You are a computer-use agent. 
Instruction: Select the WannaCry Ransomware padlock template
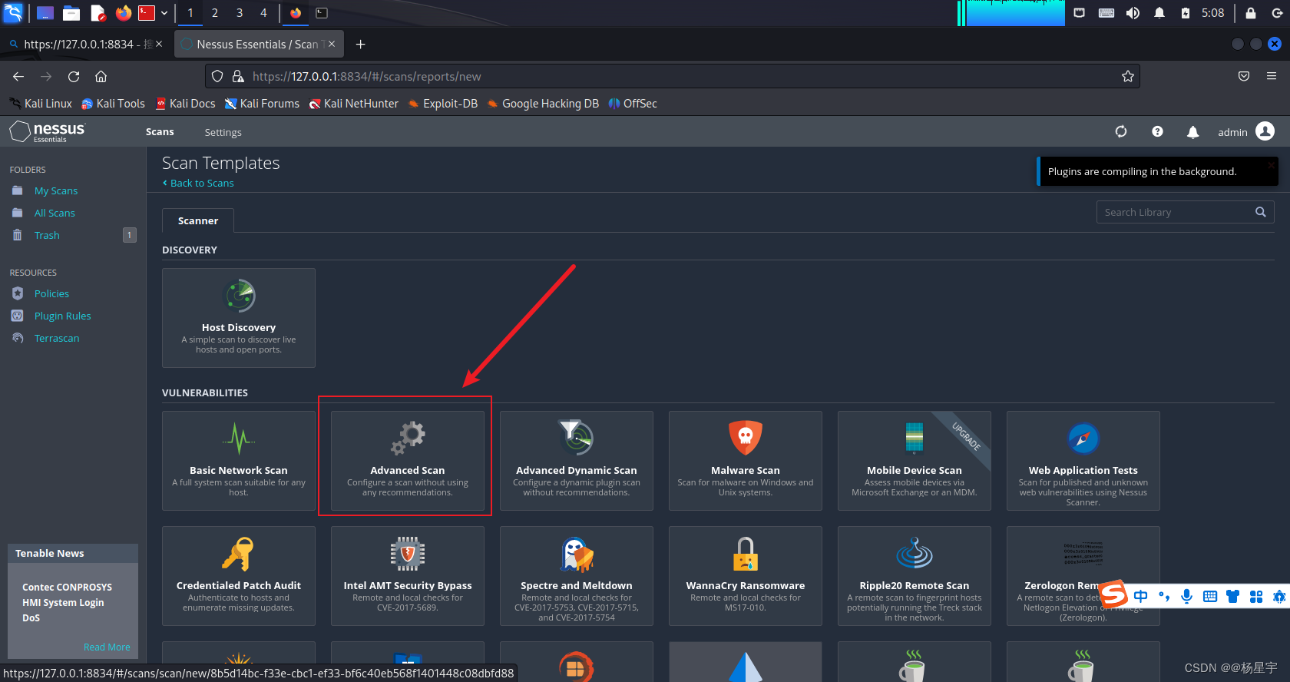tap(746, 576)
